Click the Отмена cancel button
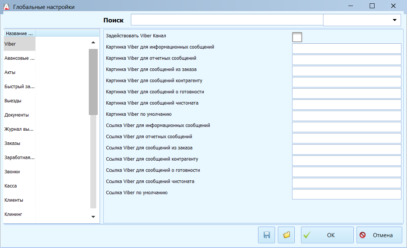407x248 pixels. [379, 235]
